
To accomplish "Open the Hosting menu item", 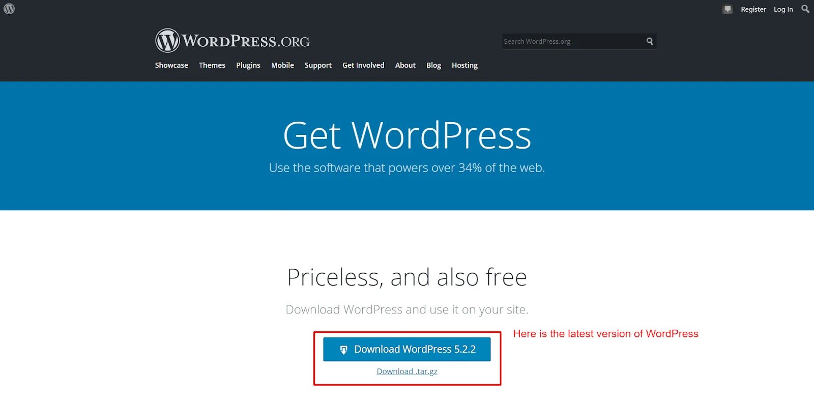I will tap(464, 65).
